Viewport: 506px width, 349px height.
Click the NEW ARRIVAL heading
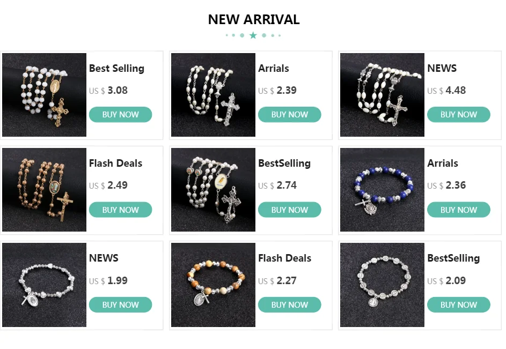pos(254,19)
